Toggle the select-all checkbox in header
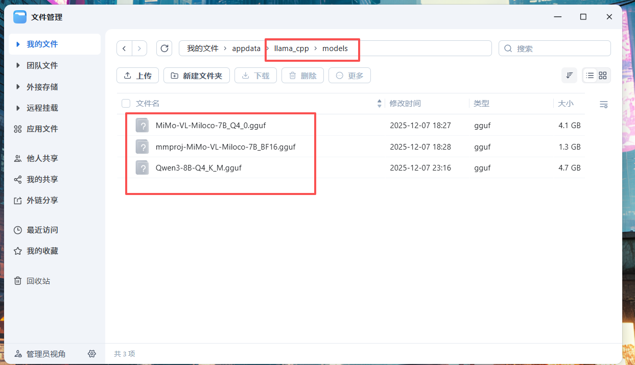Image resolution: width=635 pixels, height=365 pixels. tap(126, 104)
